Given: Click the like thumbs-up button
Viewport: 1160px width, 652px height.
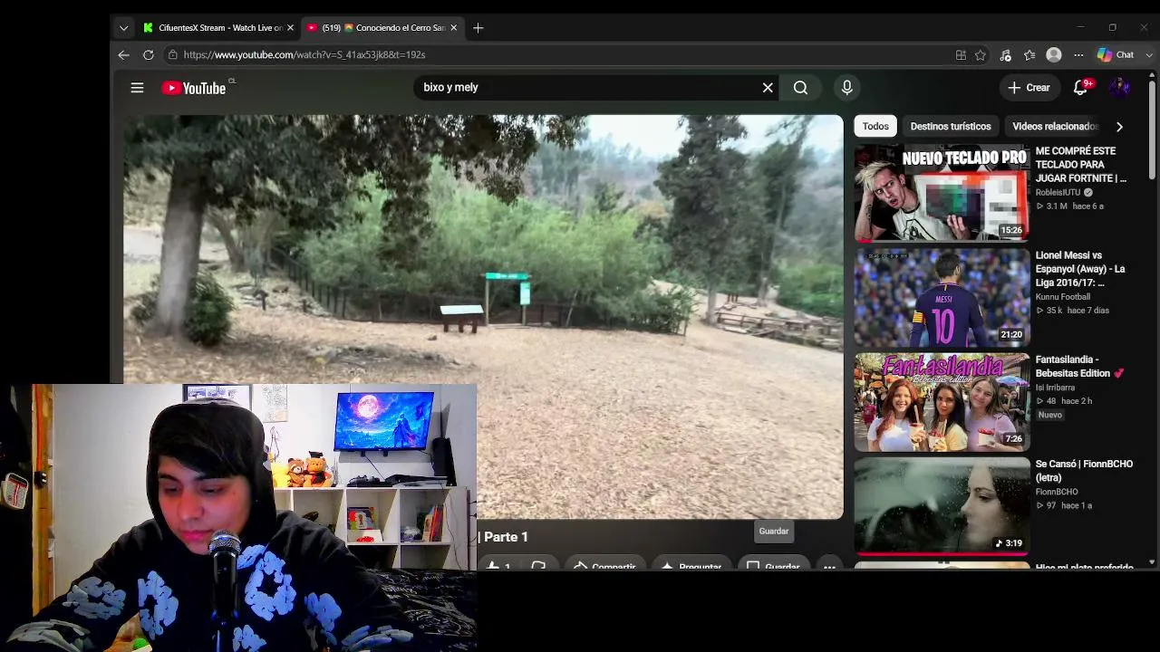Looking at the screenshot, I should 498,567.
